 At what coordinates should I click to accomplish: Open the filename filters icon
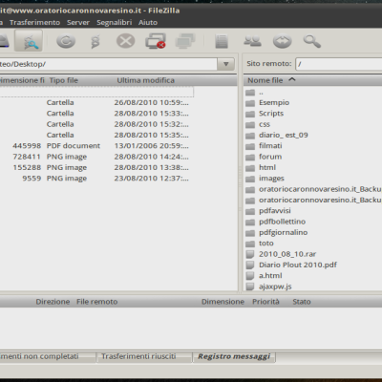pyautogui.click(x=222, y=41)
